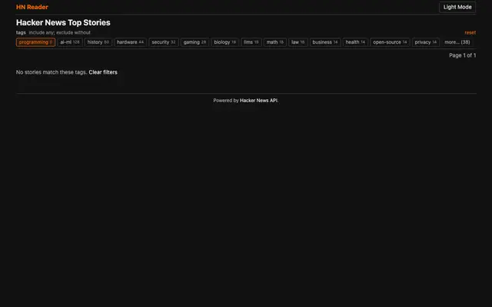Toggle the privacy tag filter

425,42
